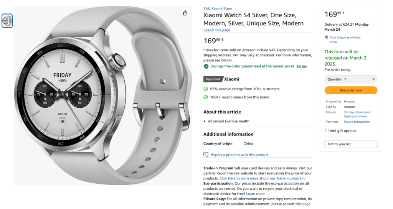
Task: Click the location pin icon
Action: (x=327, y=38)
